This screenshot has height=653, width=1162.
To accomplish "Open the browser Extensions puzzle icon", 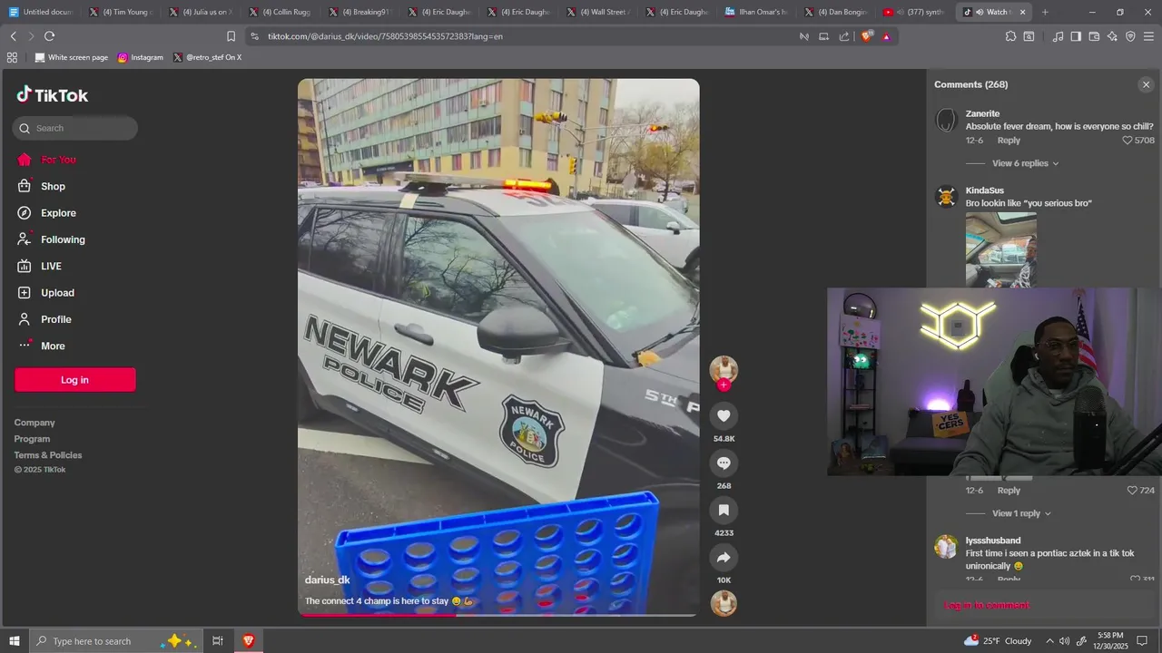I will pos(1010,36).
